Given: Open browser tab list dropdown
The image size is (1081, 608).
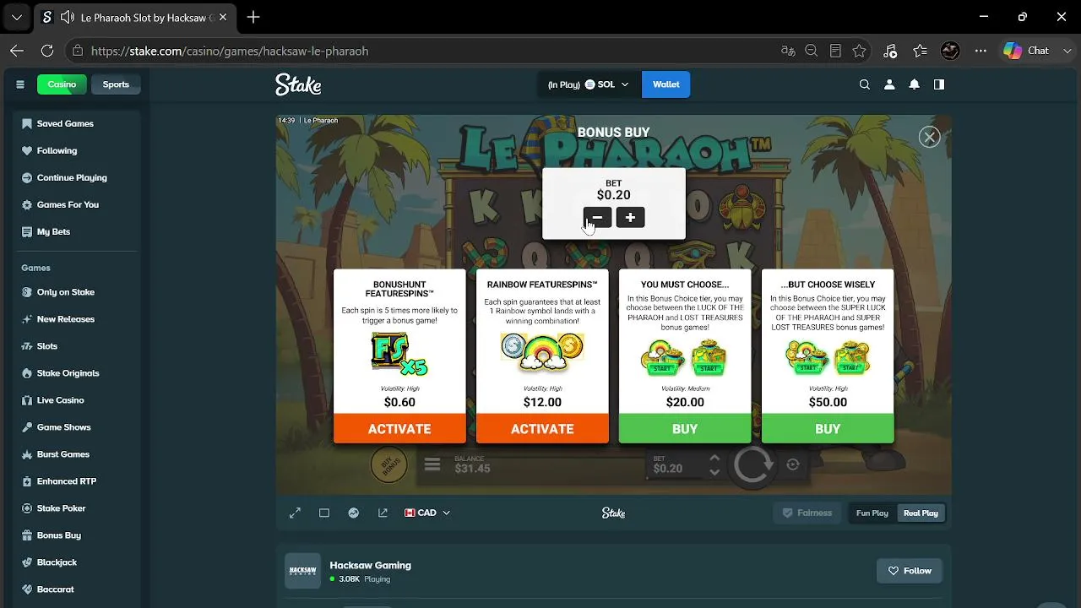Looking at the screenshot, I should 17,17.
